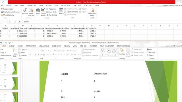
Task: Open font size dropdown in PowerPoint
Action: coord(46,51)
